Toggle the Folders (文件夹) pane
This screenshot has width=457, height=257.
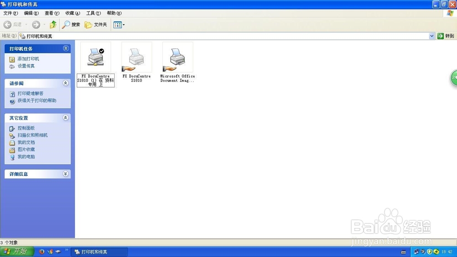tap(96, 25)
